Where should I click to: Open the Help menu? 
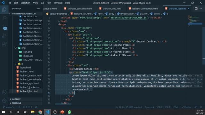point(68,3)
